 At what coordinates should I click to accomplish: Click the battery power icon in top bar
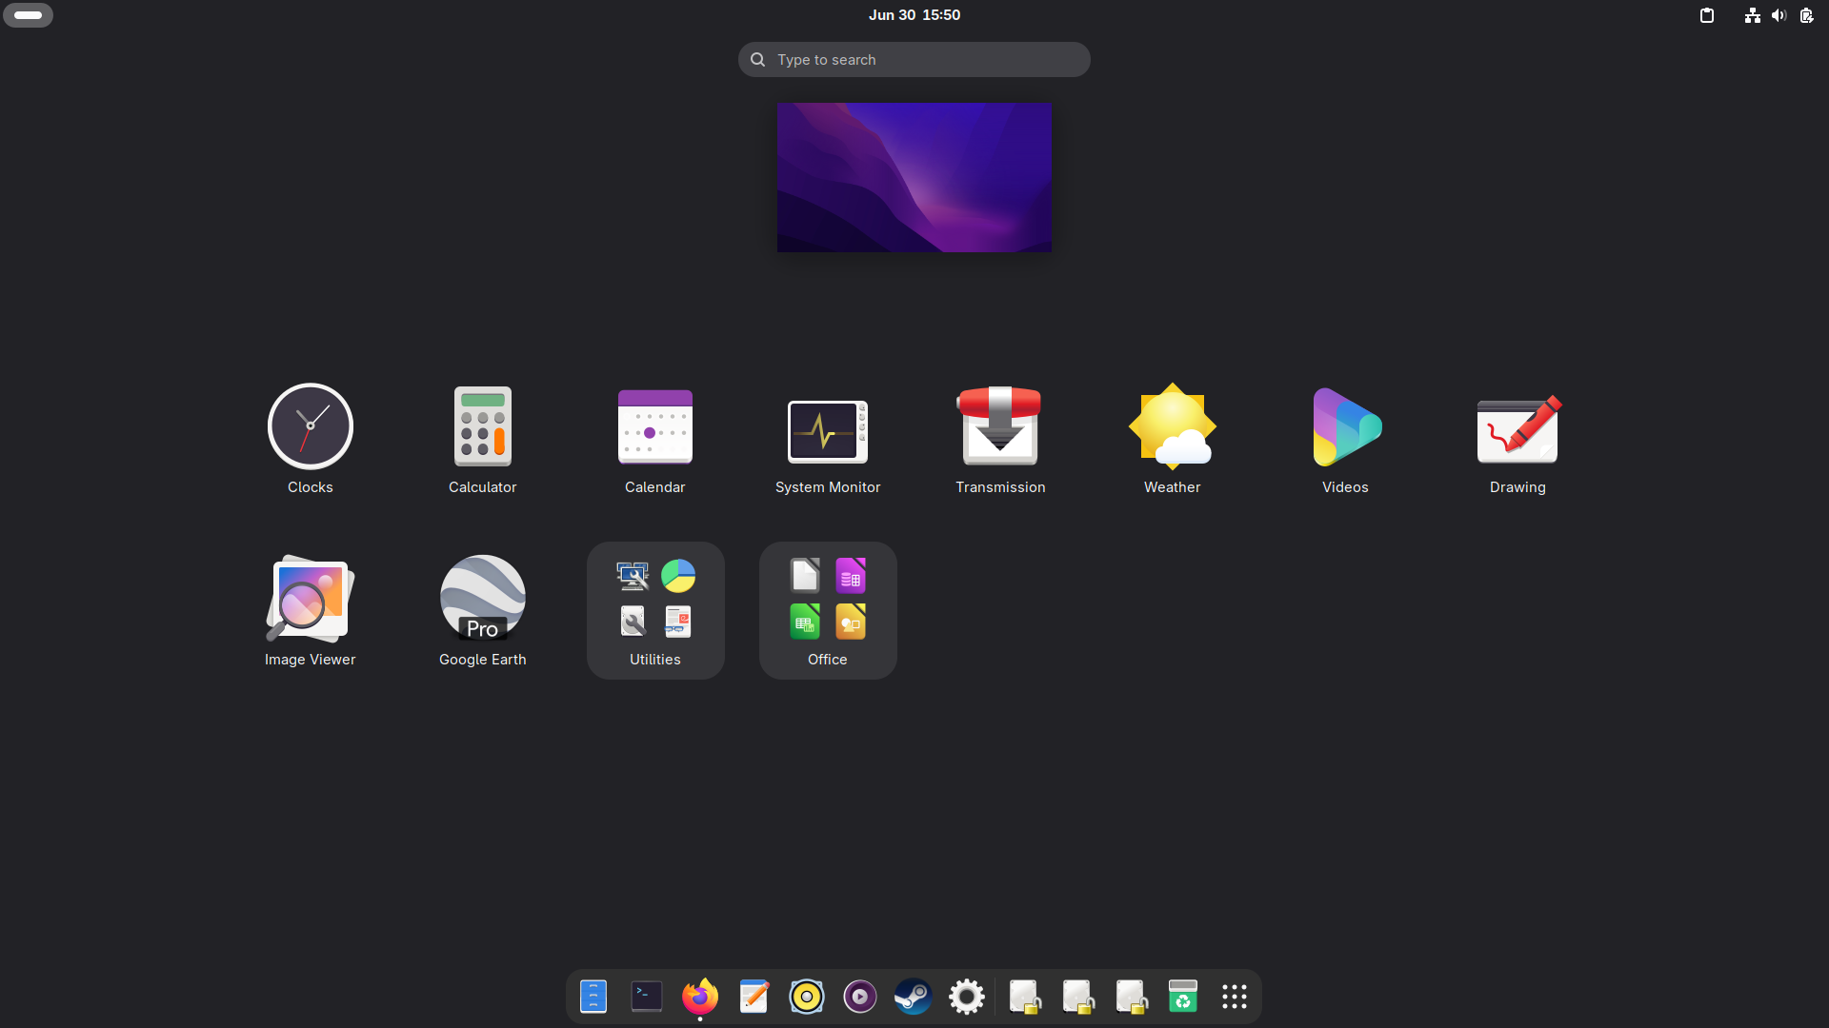(1806, 15)
